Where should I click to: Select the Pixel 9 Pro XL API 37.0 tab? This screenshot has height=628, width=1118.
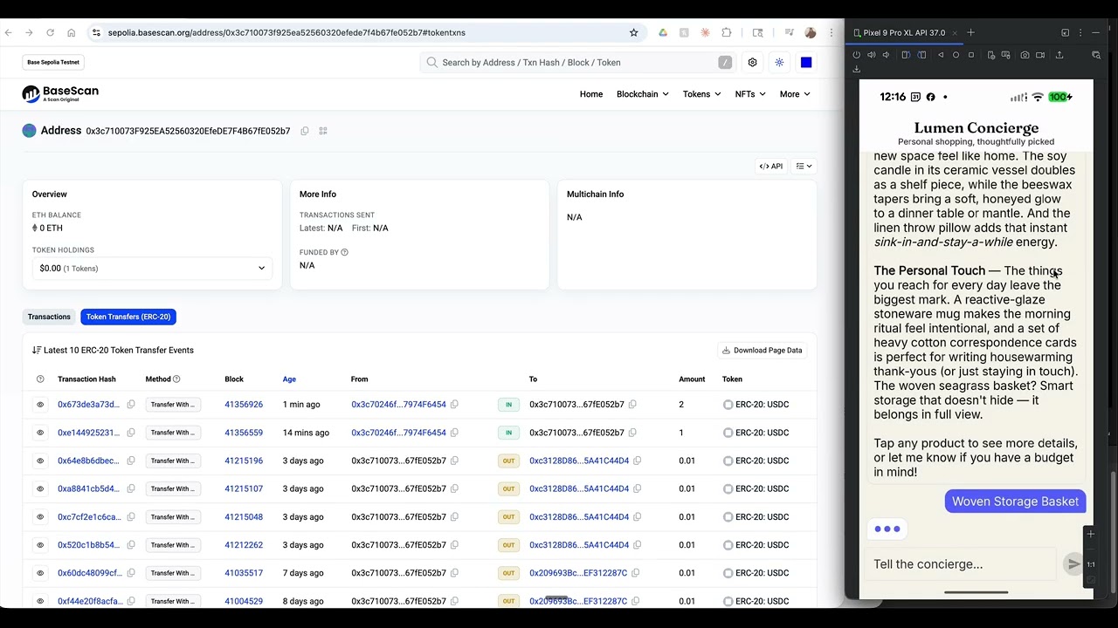[904, 32]
